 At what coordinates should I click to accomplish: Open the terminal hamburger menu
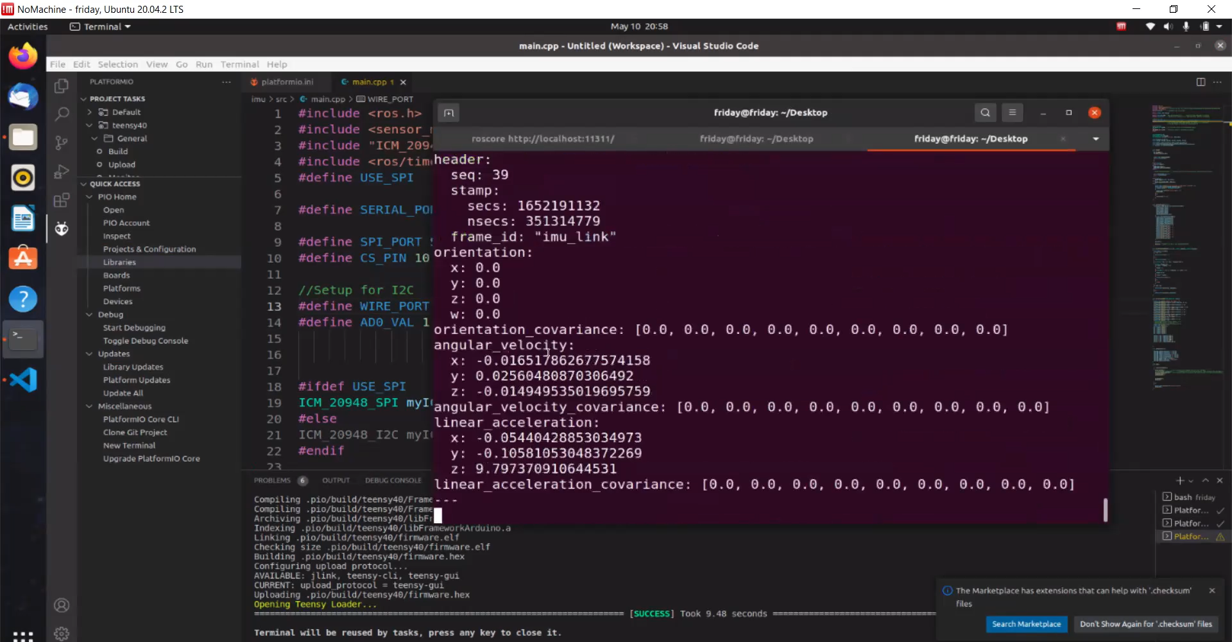pos(1013,113)
